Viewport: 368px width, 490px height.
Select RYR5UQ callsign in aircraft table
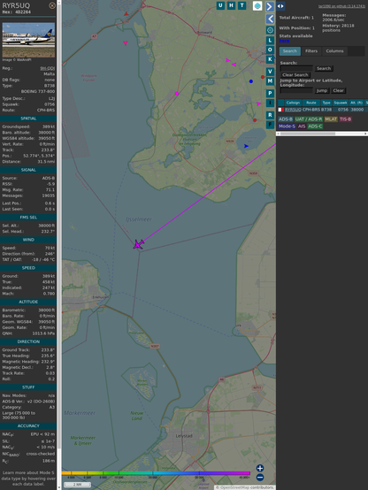coord(293,110)
